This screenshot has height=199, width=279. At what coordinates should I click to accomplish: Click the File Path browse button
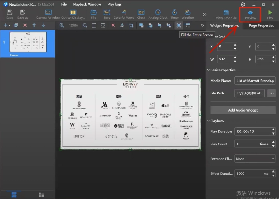point(271,93)
